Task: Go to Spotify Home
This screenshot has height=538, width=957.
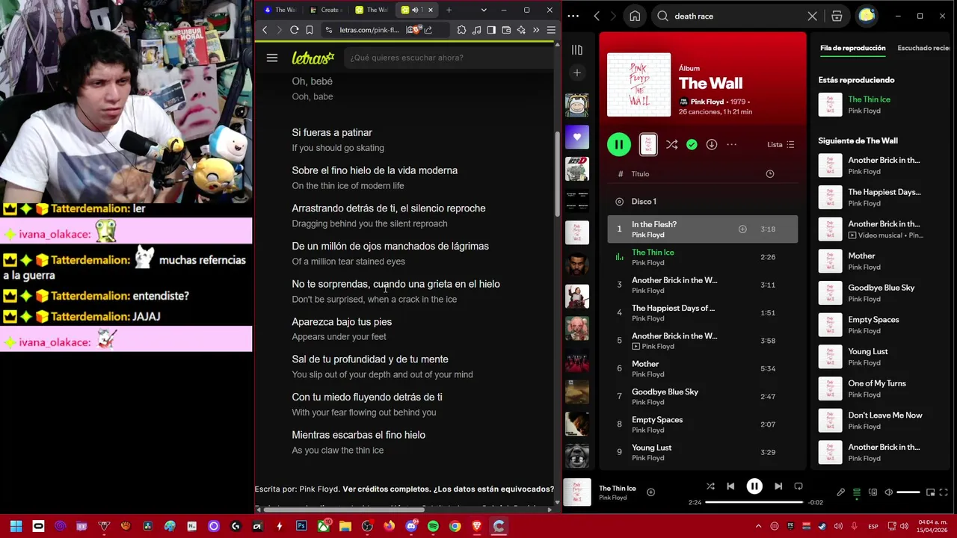Action: pos(635,16)
